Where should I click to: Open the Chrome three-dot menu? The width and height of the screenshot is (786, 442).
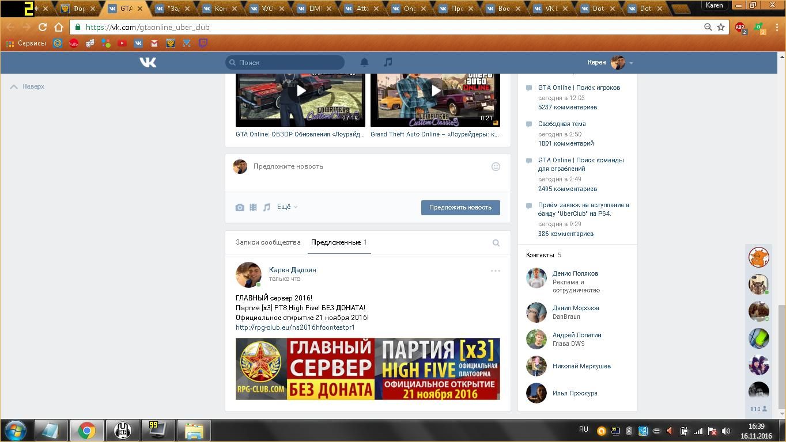776,27
